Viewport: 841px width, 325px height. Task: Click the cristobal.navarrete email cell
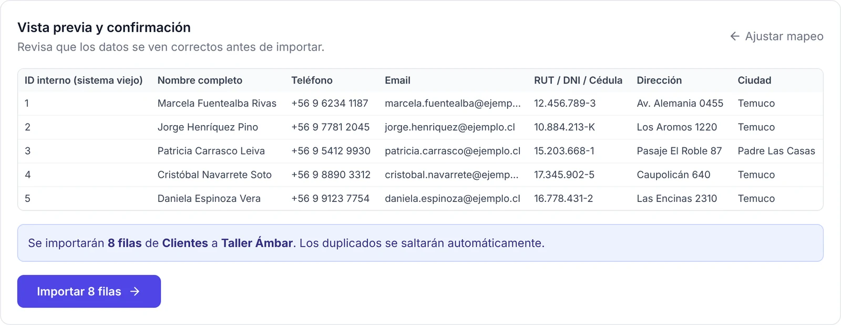point(452,175)
